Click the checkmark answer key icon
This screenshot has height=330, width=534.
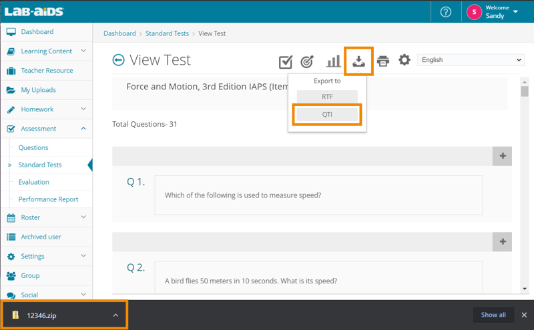pyautogui.click(x=286, y=62)
